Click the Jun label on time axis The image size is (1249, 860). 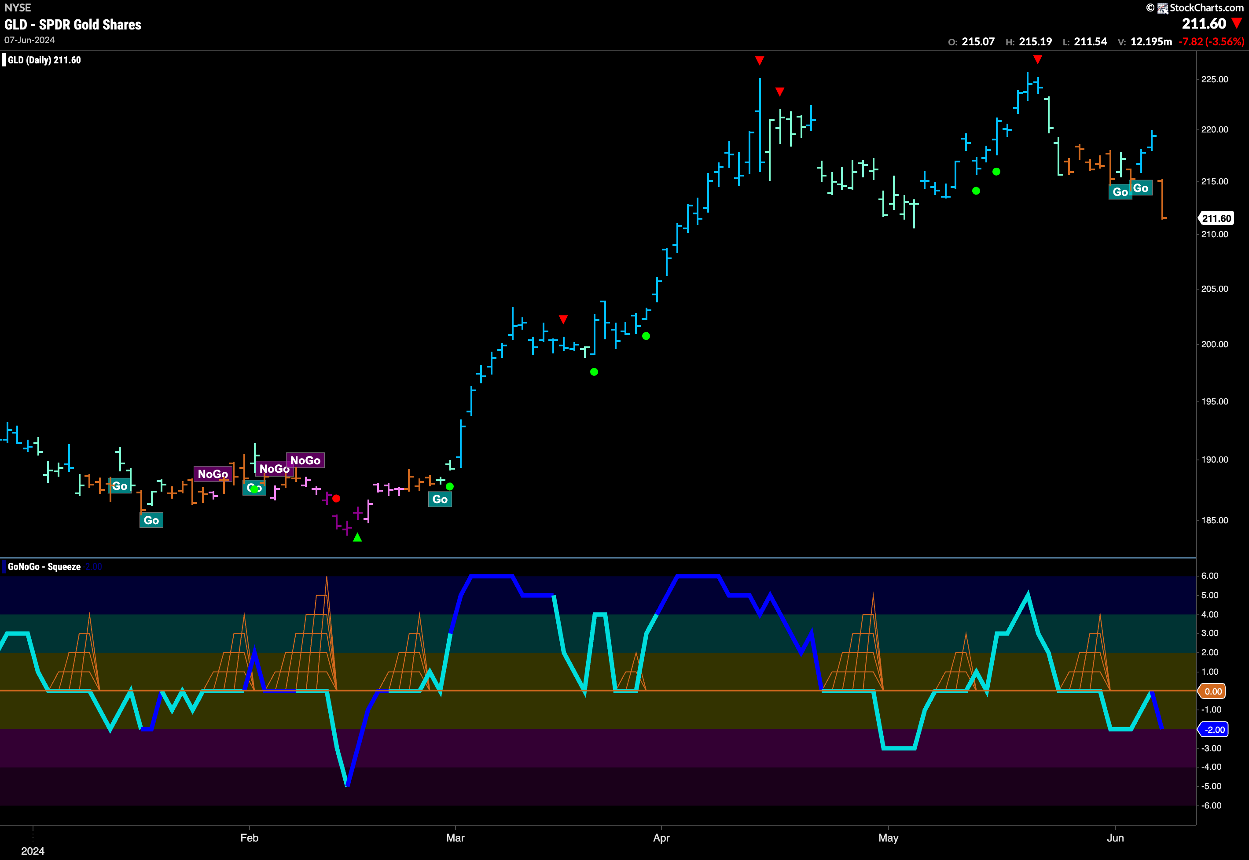(1115, 838)
